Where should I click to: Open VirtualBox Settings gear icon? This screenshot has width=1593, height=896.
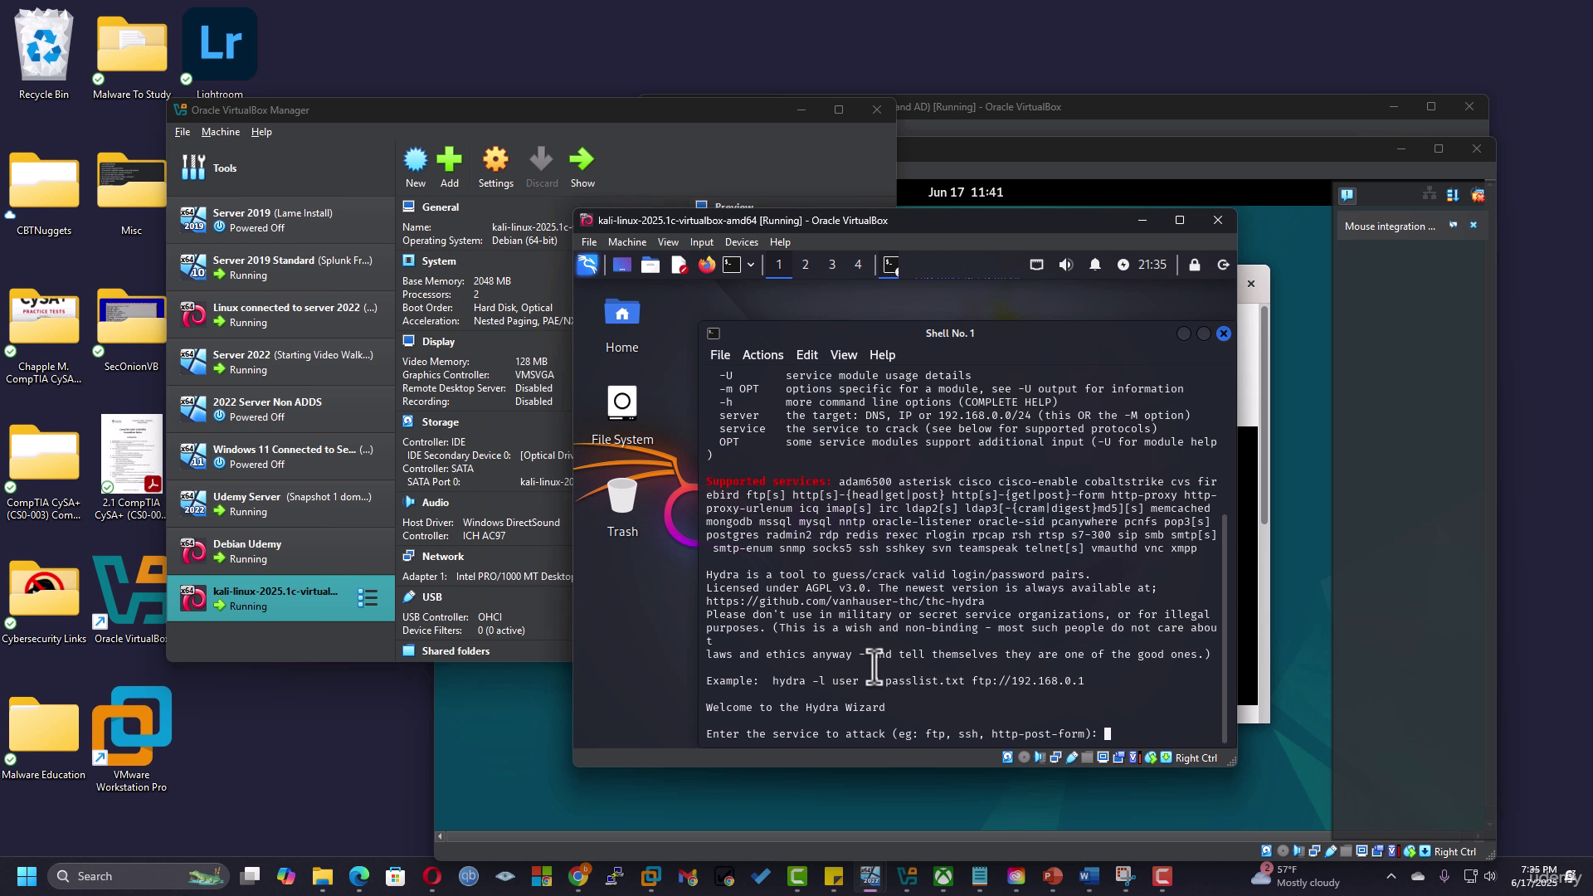click(495, 159)
